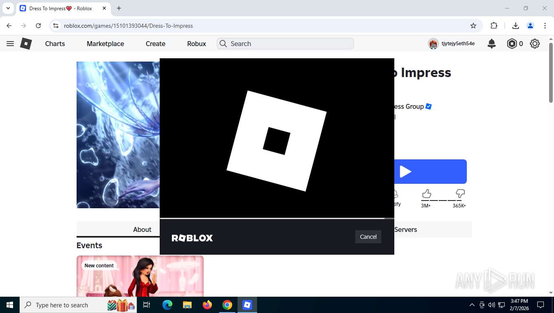This screenshot has width=554, height=313.
Task: Open the Chrome downloads icon
Action: click(515, 26)
